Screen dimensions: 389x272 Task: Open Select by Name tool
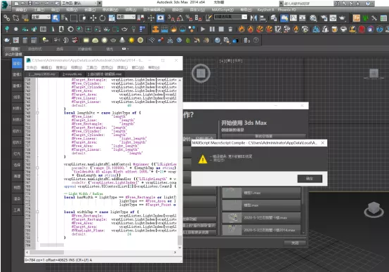[x=65, y=18]
